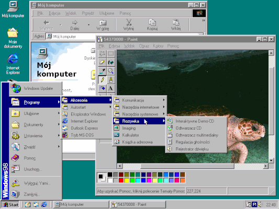
Task: Open Książka adresowa
Action: tap(139, 142)
